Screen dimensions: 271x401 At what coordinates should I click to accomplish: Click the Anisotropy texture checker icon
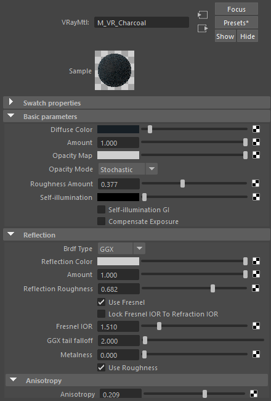(254, 394)
